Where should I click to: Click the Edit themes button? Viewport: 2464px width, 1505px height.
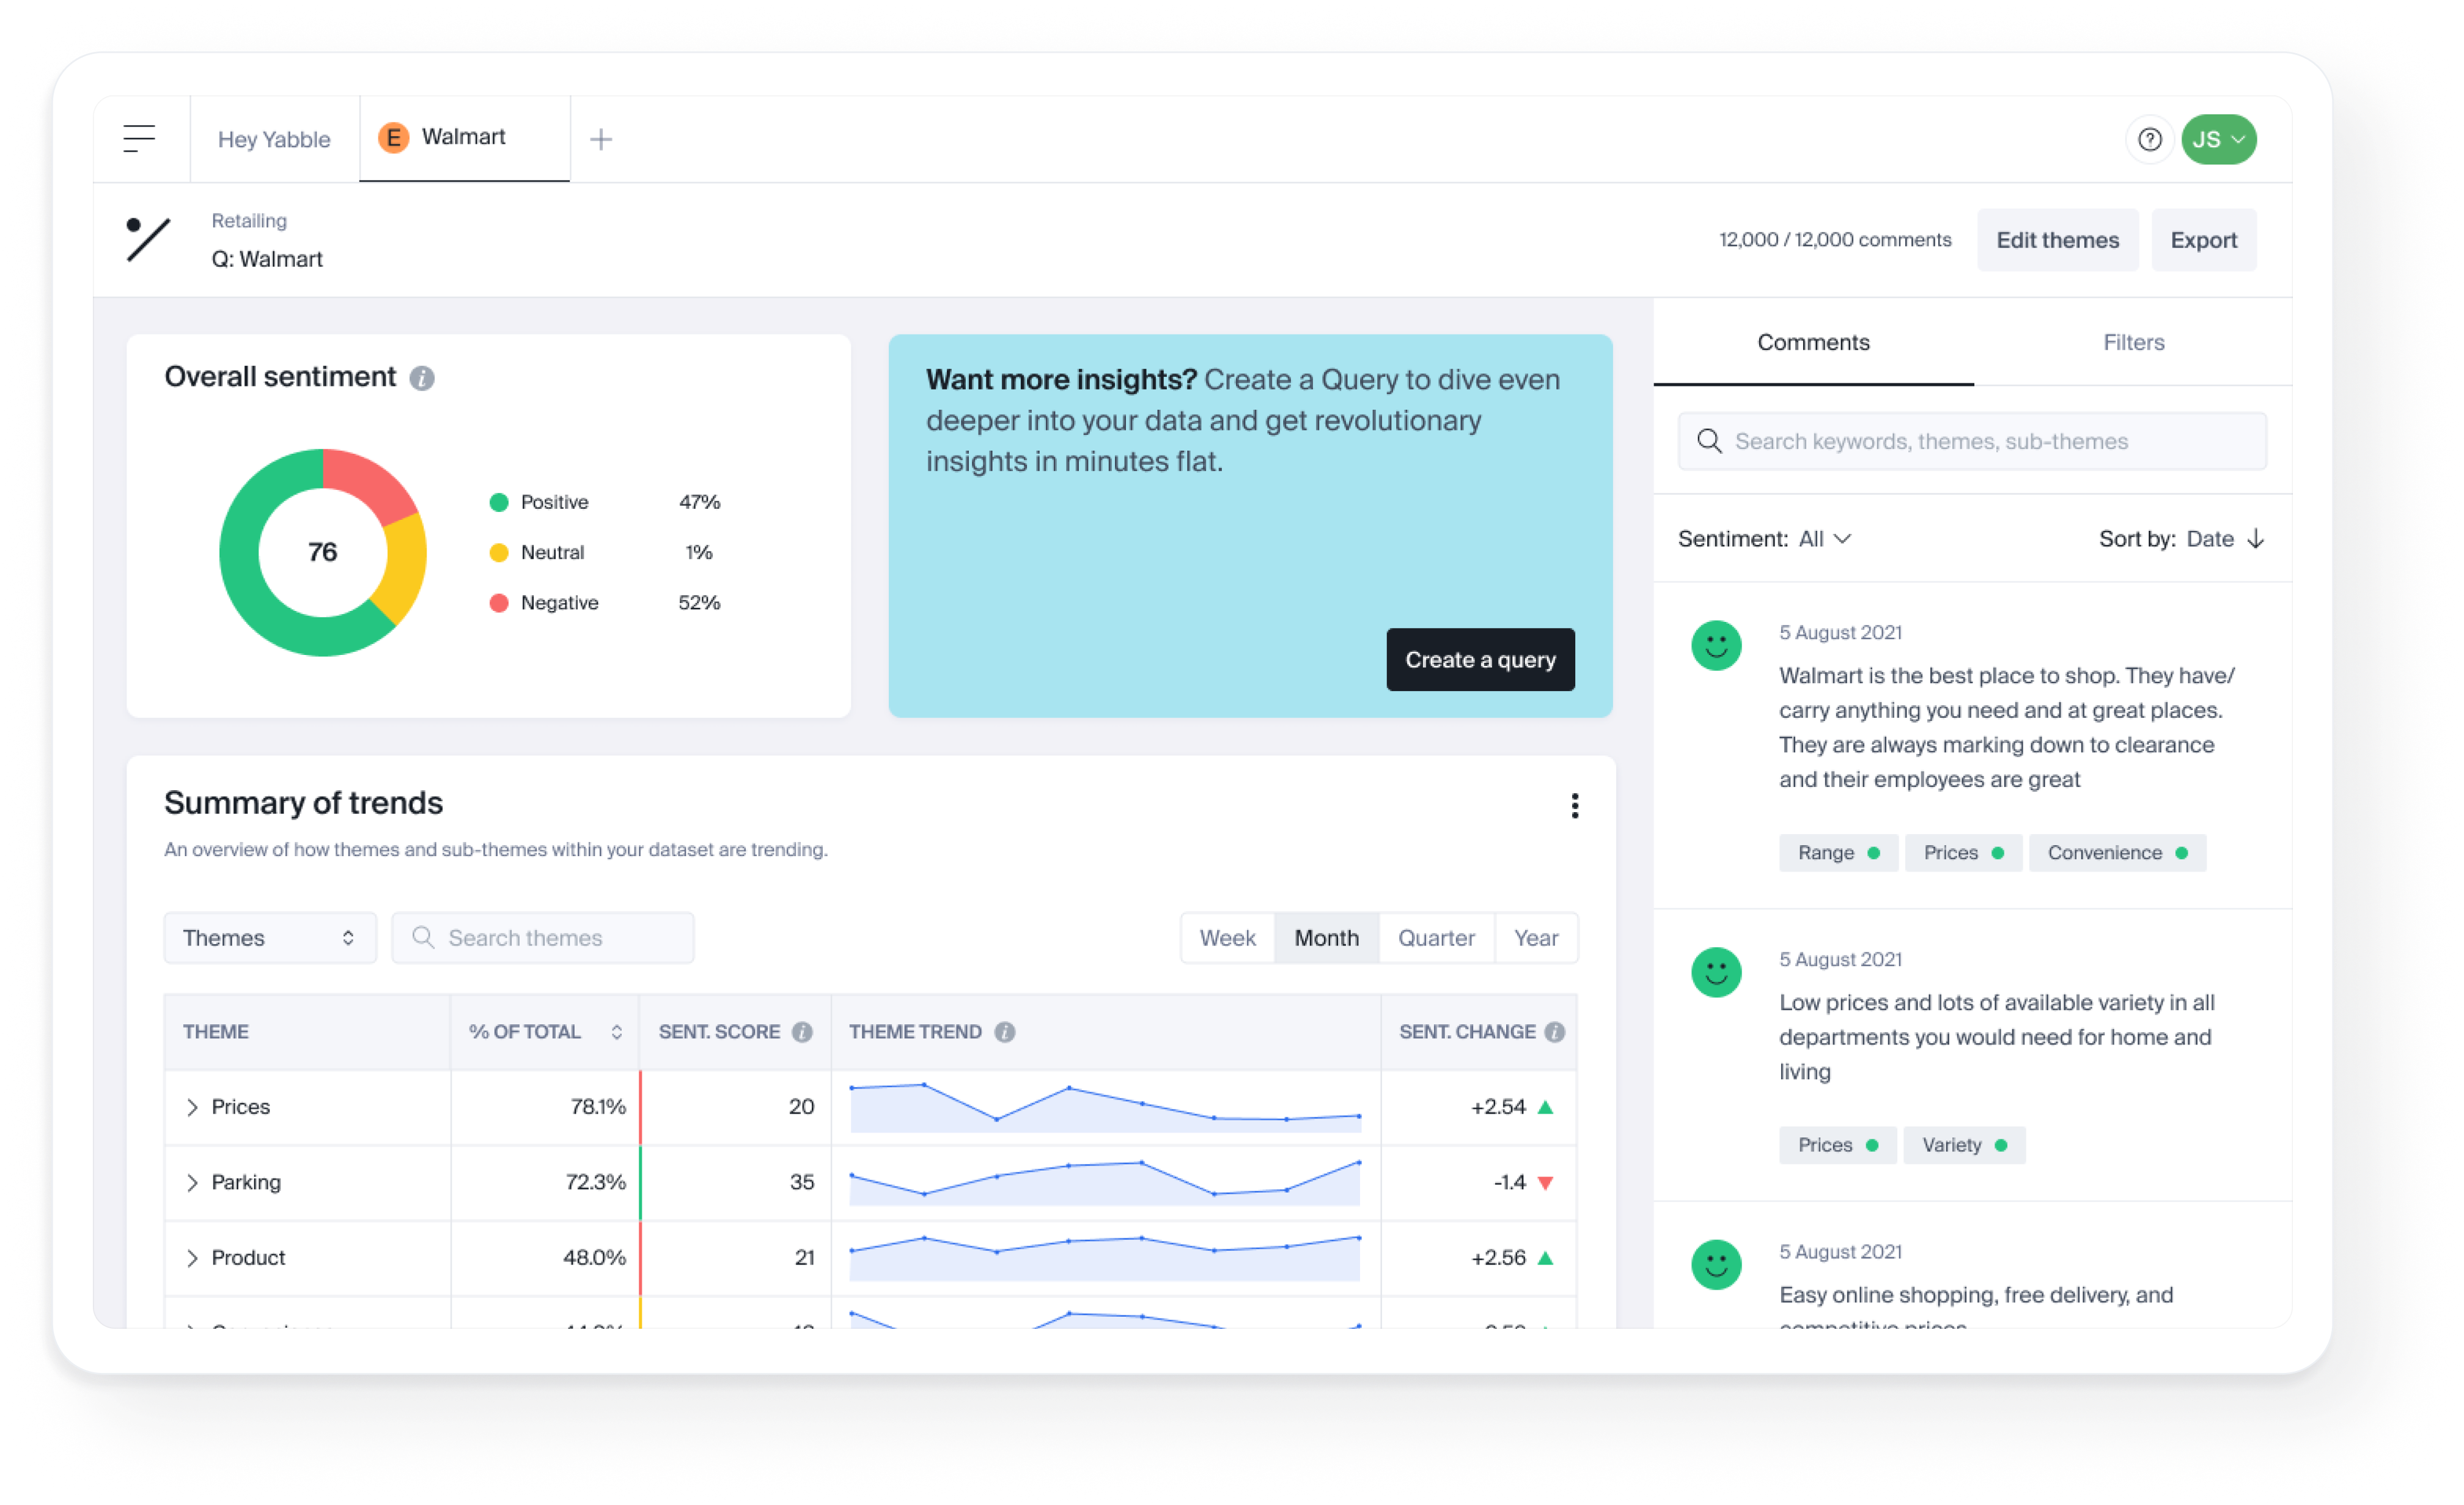pos(2057,240)
